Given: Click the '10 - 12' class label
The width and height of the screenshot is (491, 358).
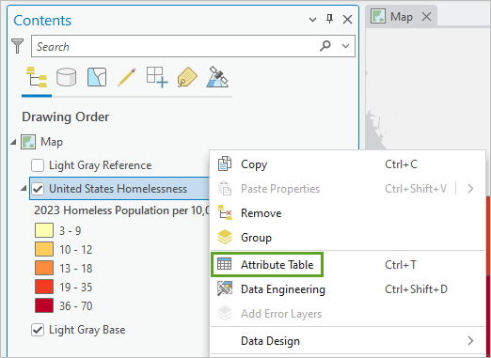Looking at the screenshot, I should pyautogui.click(x=76, y=250).
